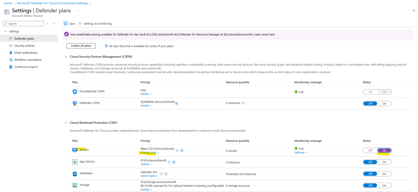Image resolution: width=418 pixels, height=192 pixels.
Task: Click the Databases plan icon
Action: click(x=75, y=174)
